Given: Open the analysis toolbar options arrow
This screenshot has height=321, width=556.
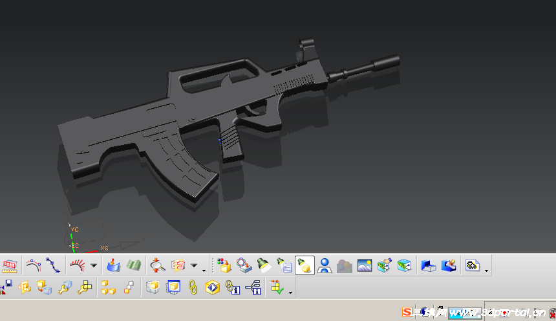Looking at the screenshot, I should click(204, 271).
